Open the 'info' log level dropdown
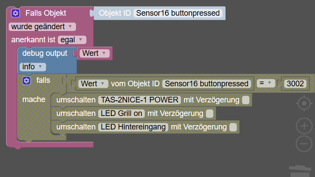 [33, 67]
